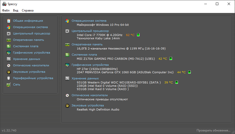Image resolution: width=235 pixels, height=134 pixels.
Task: Click the Центральный процессор chip icon in sidebar
Action: (9, 33)
